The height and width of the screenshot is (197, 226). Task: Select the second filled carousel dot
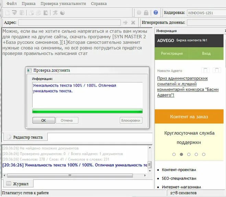tap(181, 154)
